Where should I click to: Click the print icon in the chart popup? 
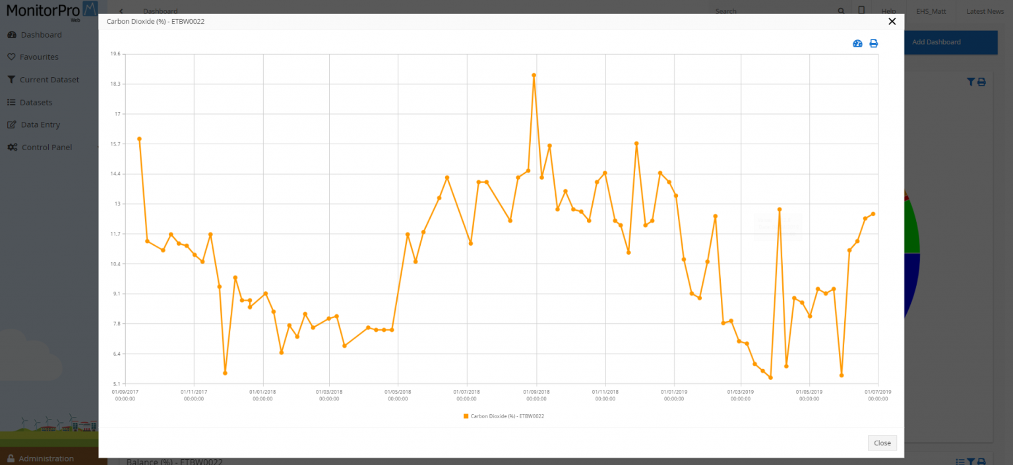873,43
